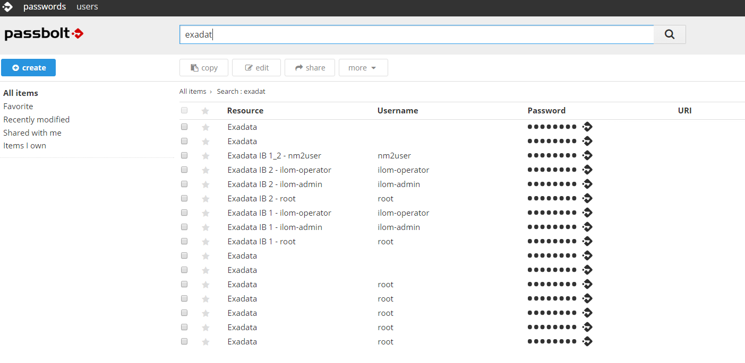This screenshot has width=745, height=363.
Task: Open the more dropdown menu
Action: click(363, 68)
